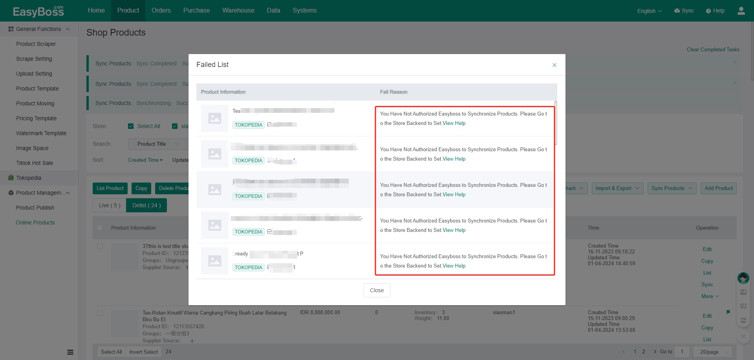Click the List Product button

pos(110,188)
